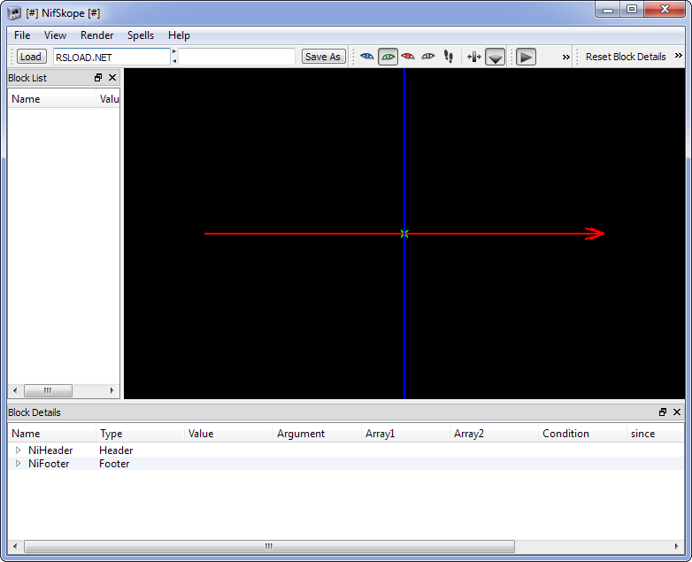This screenshot has height=562, width=692.
Task: Select the NiFooter row
Action: (346, 464)
